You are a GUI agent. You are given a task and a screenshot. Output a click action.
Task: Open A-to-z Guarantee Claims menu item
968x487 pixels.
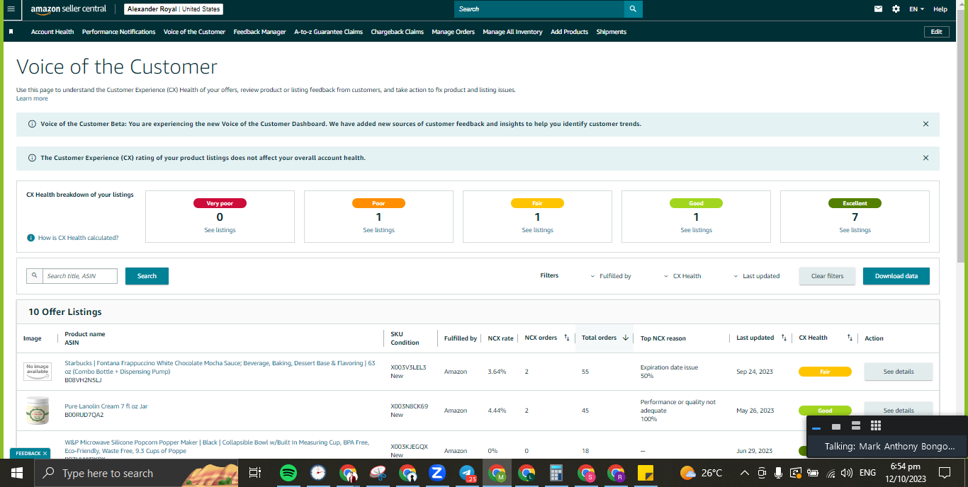coord(328,32)
